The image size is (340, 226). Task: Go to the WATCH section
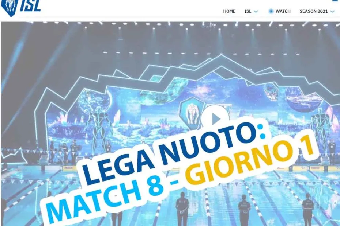(283, 11)
